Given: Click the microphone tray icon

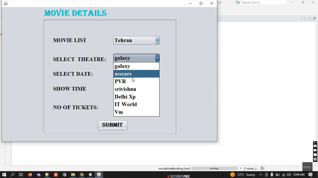Looking at the screenshot, I should 272,175.
